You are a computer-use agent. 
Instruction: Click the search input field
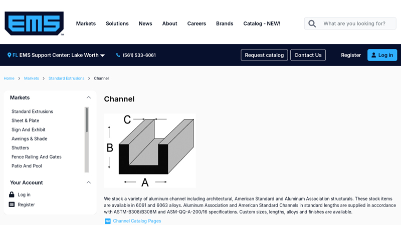tap(357, 23)
